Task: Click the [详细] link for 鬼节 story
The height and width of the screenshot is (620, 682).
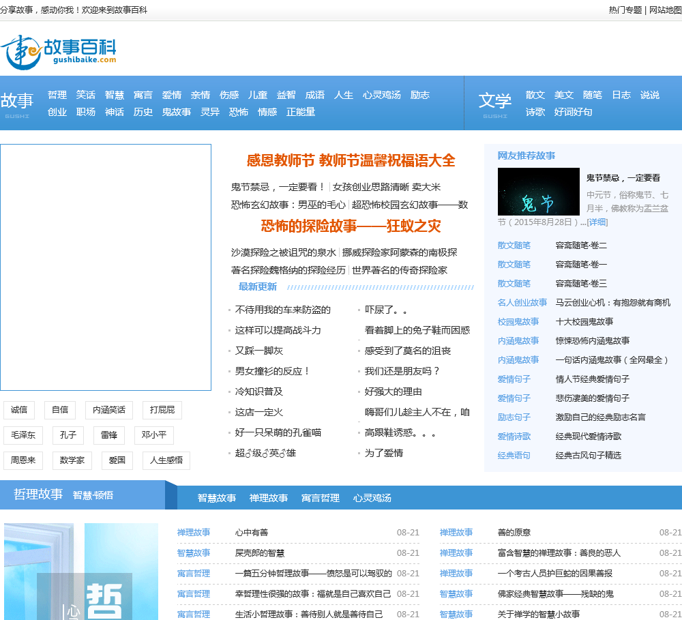Action: coord(597,222)
